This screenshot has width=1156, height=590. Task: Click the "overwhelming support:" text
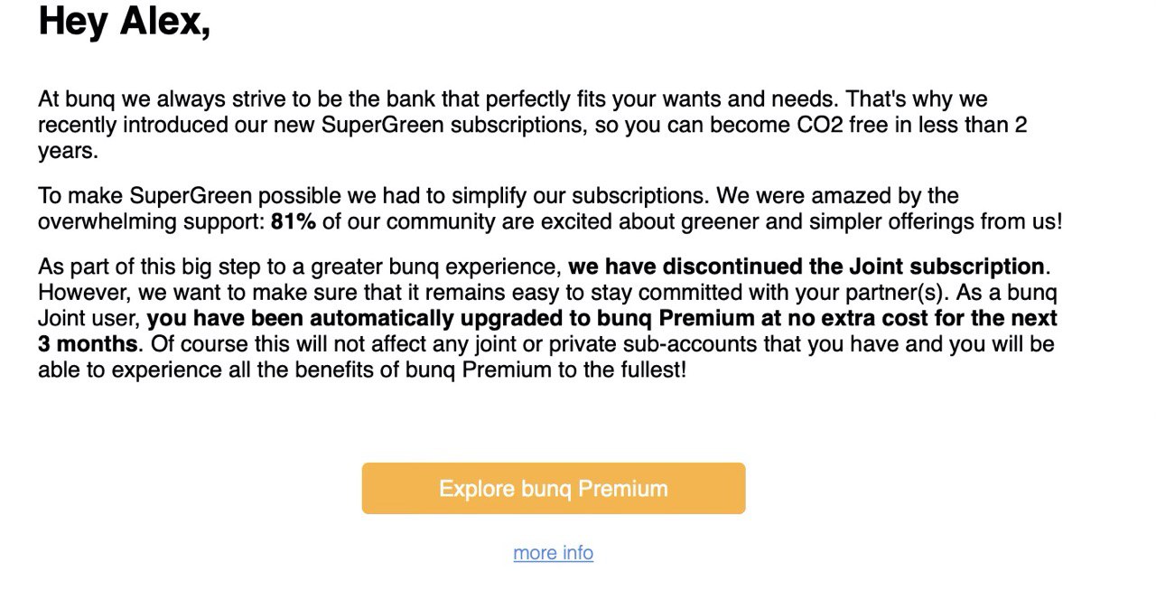coord(151,221)
